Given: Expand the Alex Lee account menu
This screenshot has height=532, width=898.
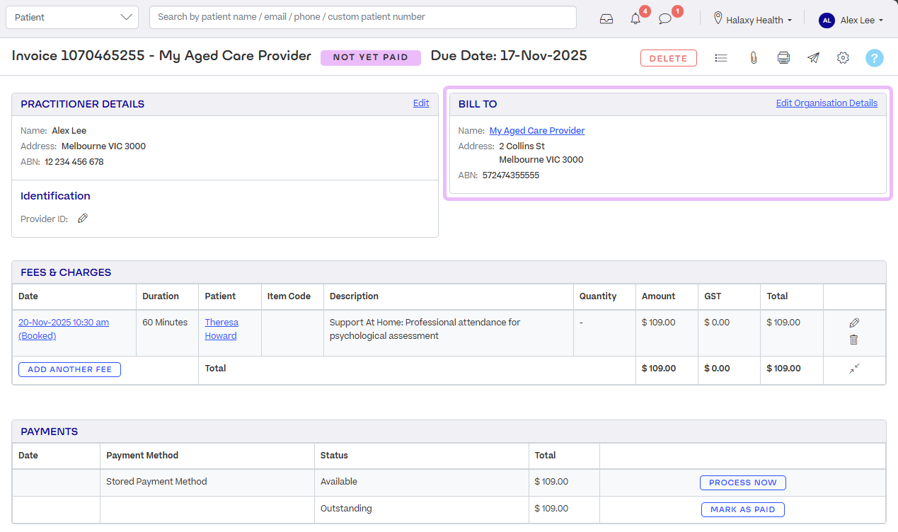Looking at the screenshot, I should [862, 21].
